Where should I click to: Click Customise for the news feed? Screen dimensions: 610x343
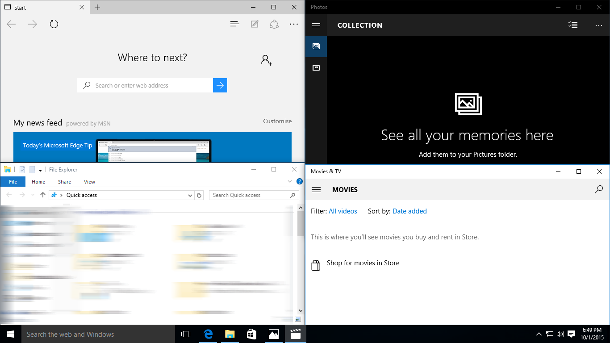(x=277, y=121)
